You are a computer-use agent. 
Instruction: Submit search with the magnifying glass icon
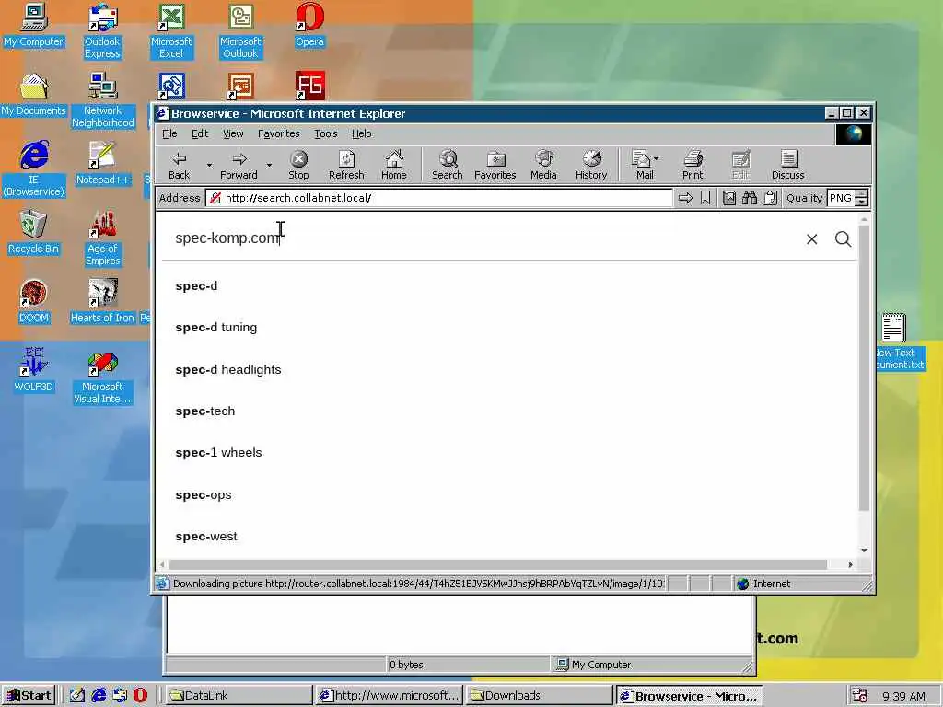(844, 239)
